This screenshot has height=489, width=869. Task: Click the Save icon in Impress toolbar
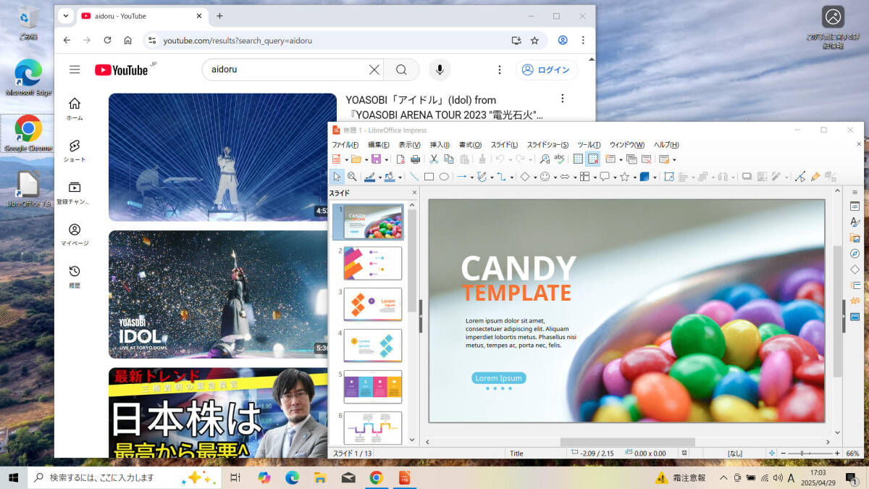pos(376,159)
